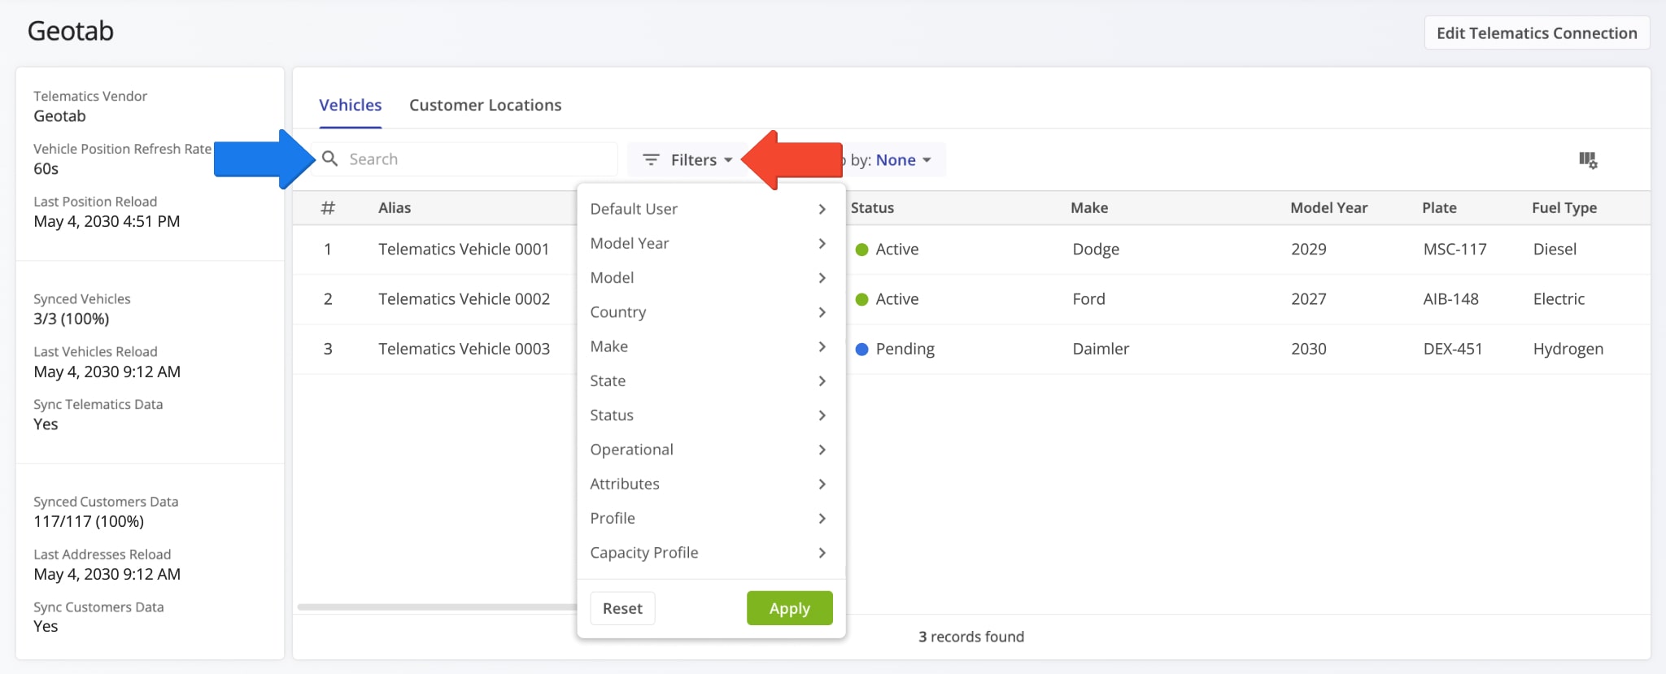Click the search magnifier icon

pos(329,159)
